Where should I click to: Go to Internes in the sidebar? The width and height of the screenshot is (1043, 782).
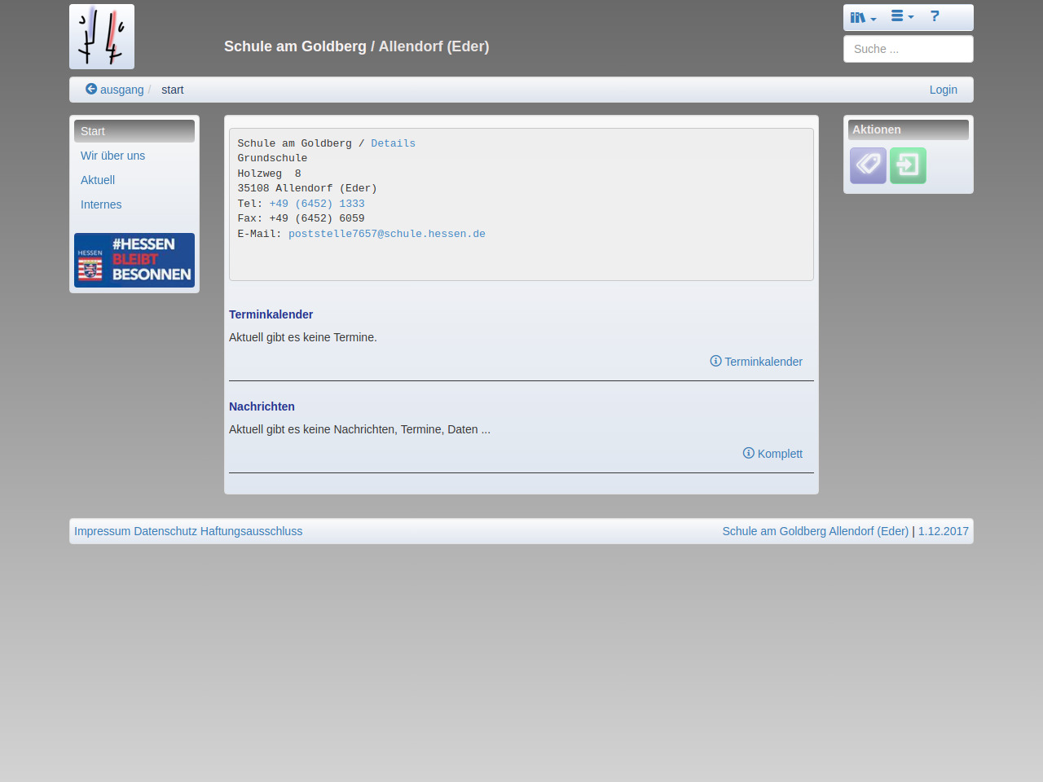[101, 204]
